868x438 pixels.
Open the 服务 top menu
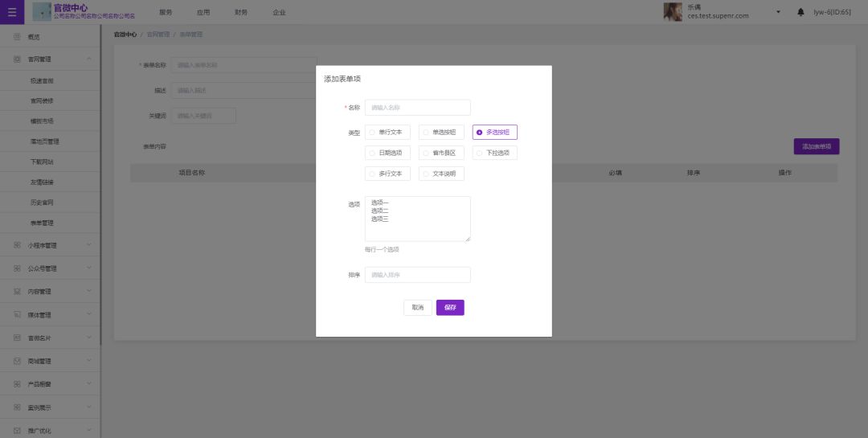(166, 12)
